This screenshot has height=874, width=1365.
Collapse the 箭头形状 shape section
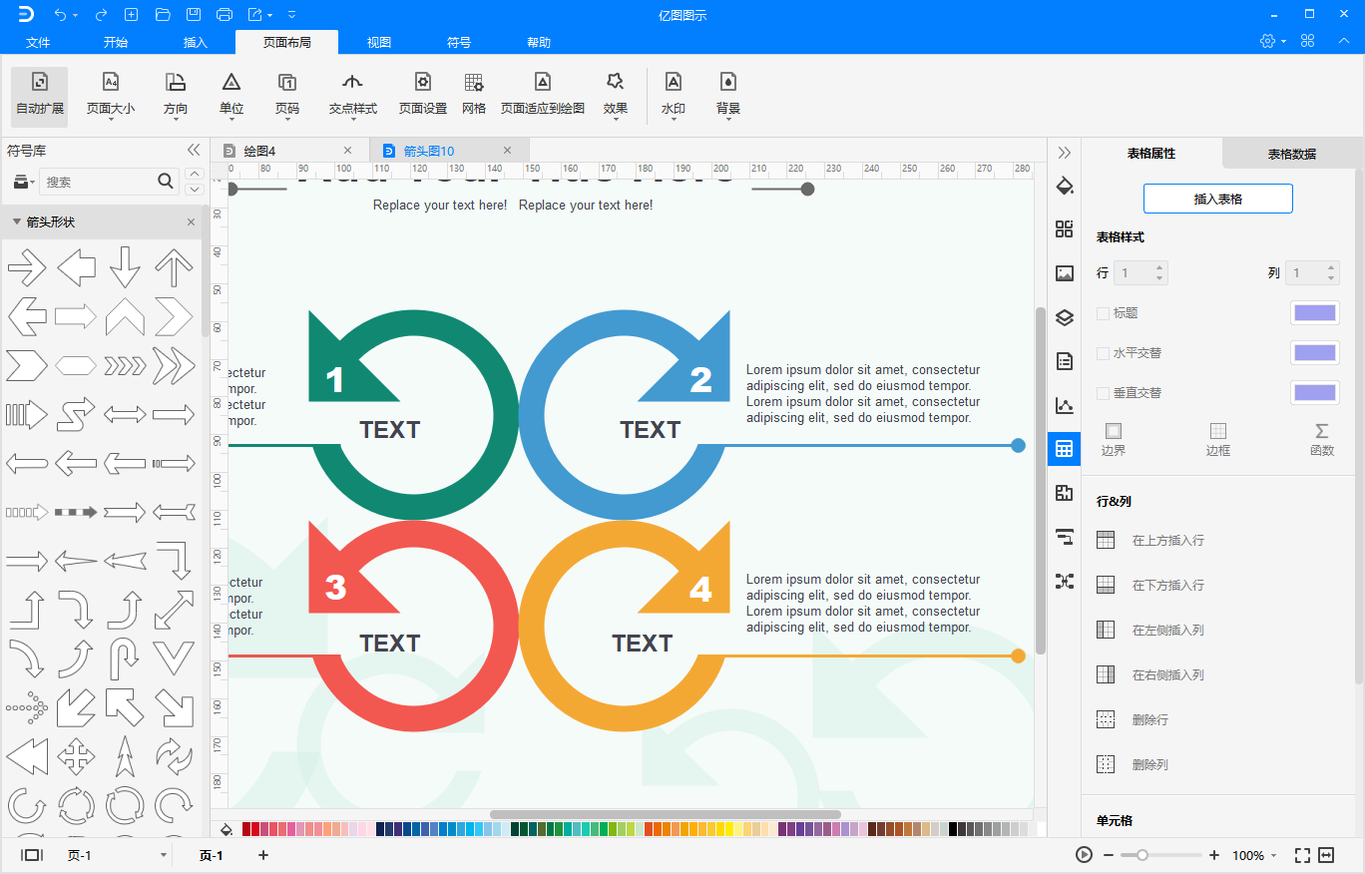pos(18,221)
